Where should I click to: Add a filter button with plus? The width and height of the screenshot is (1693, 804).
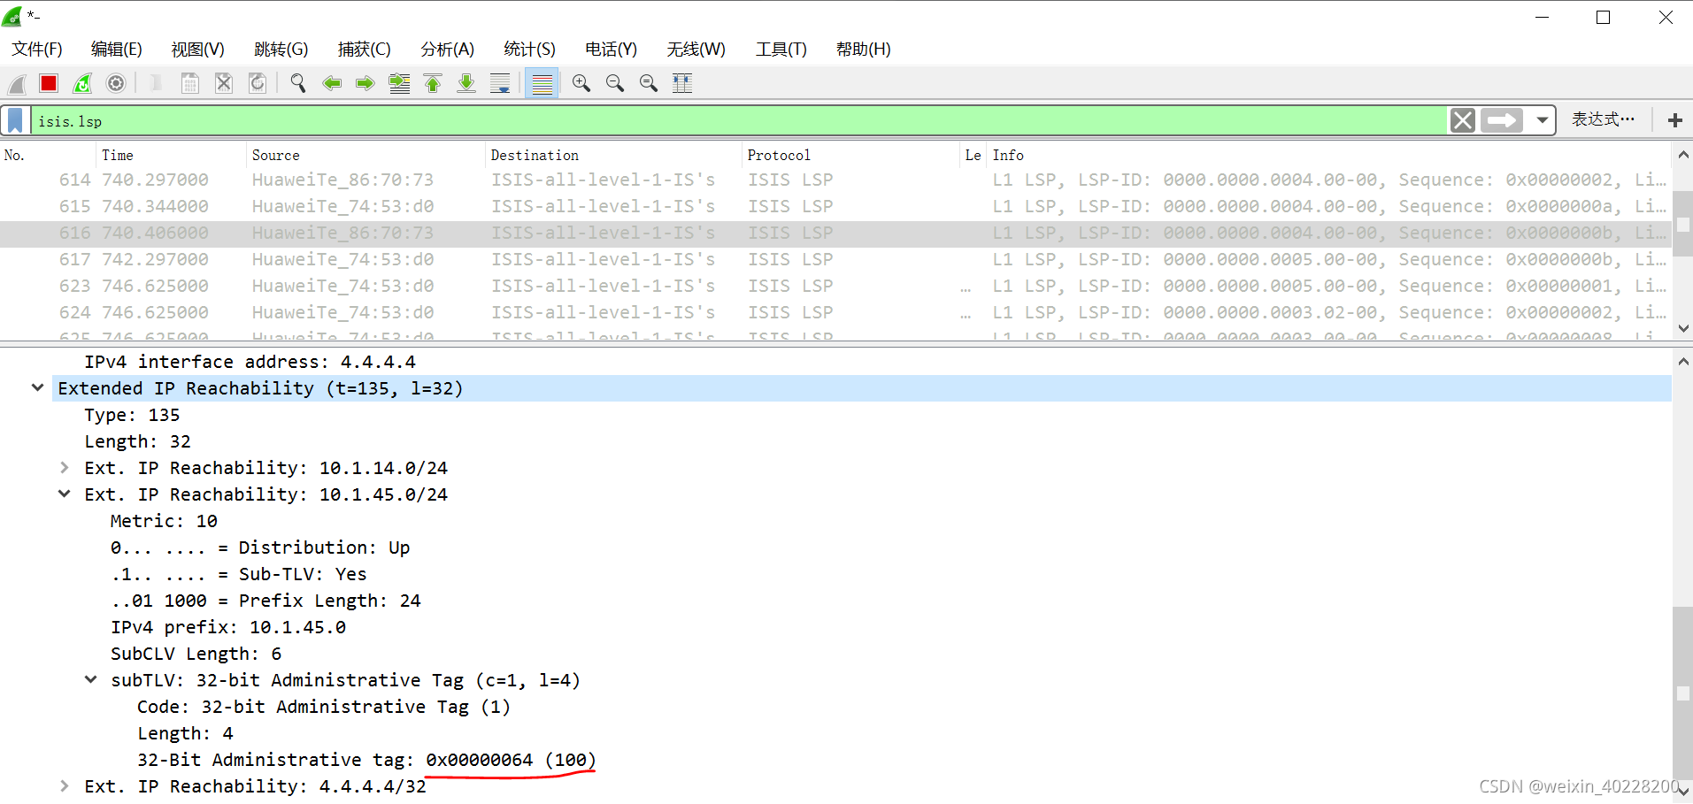point(1674,120)
